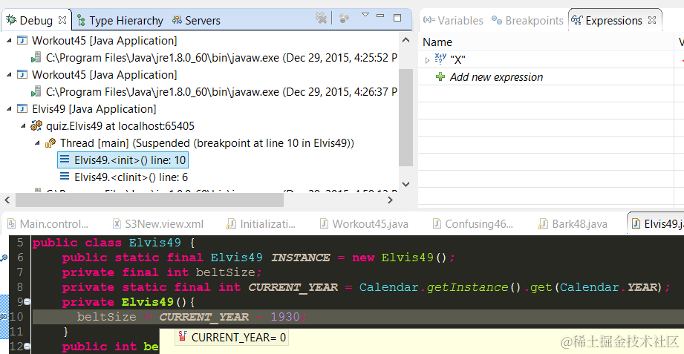Select Elvis49.j... editor tab
684x354 pixels.
pyautogui.click(x=657, y=223)
